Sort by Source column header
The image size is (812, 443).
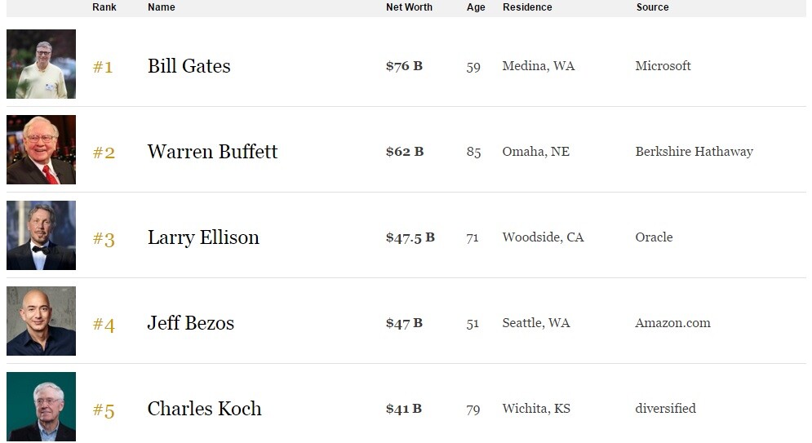(x=653, y=7)
